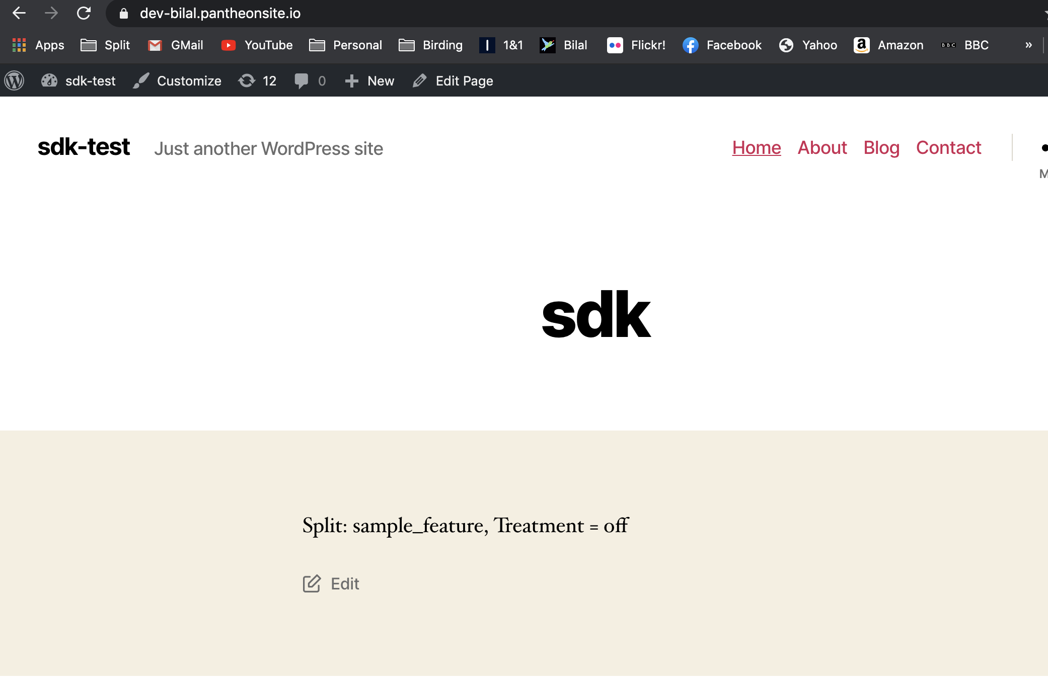Image resolution: width=1048 pixels, height=686 pixels.
Task: Open the 12 pending updates icon
Action: coord(257,80)
